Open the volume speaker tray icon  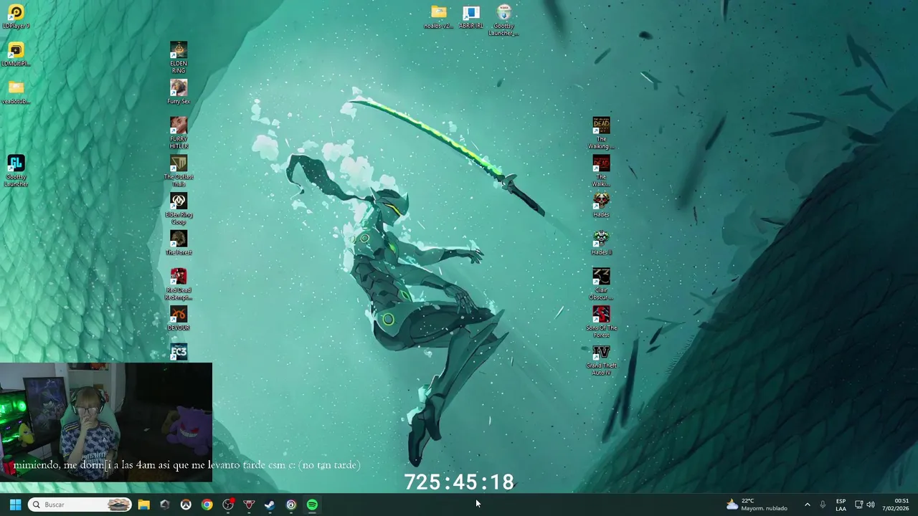(x=871, y=505)
